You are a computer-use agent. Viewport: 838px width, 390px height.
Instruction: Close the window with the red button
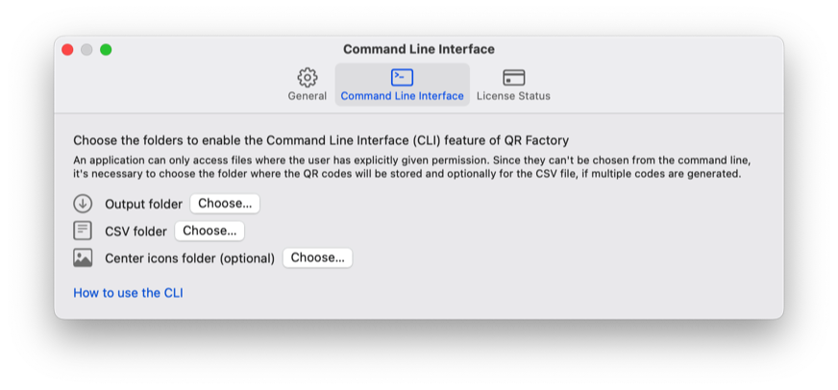pos(67,50)
